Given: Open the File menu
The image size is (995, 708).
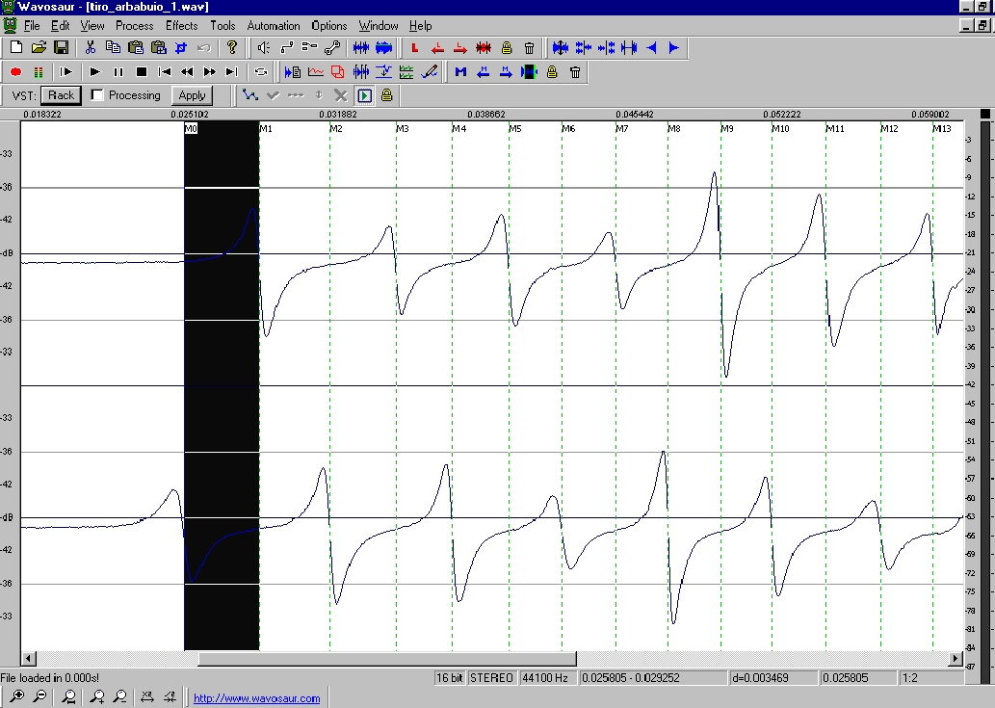Looking at the screenshot, I should [31, 26].
